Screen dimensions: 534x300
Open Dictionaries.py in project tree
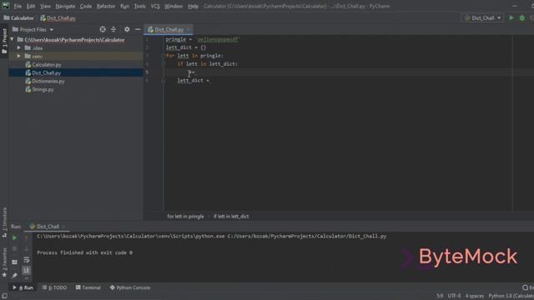pyautogui.click(x=48, y=82)
